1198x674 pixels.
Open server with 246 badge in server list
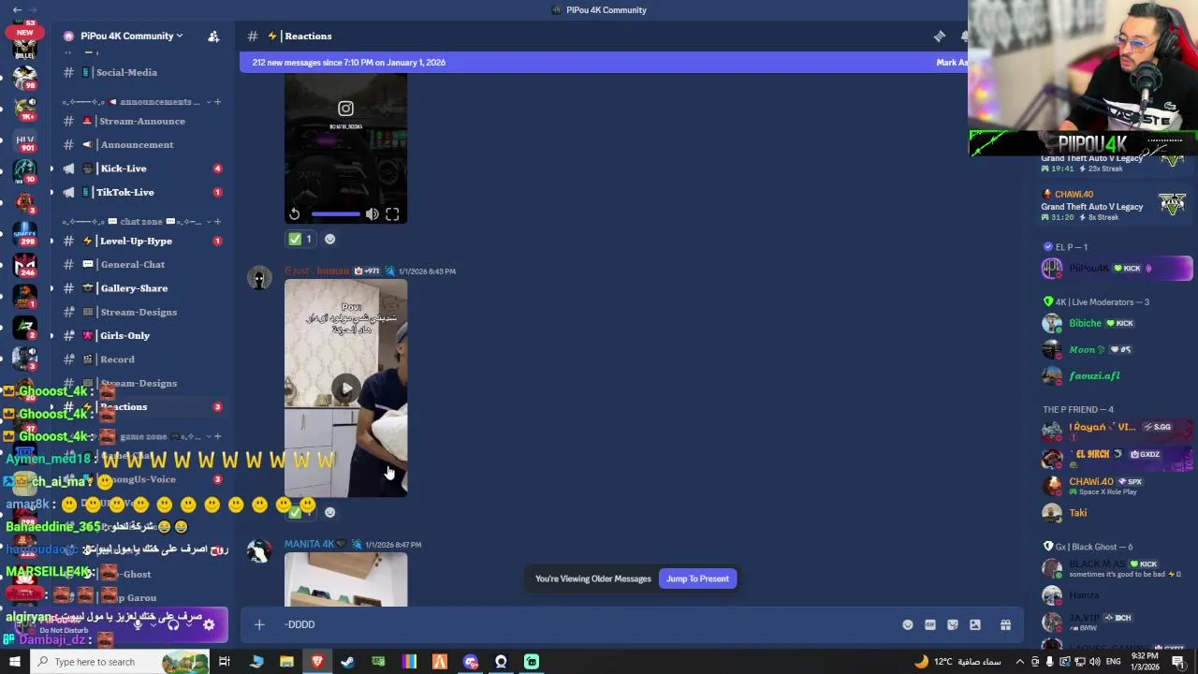(25, 266)
